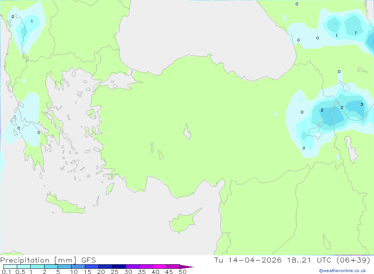Click the '0.5' legend scale label

click(20, 272)
